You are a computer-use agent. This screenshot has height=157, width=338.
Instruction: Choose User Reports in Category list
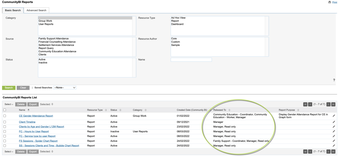46,24
